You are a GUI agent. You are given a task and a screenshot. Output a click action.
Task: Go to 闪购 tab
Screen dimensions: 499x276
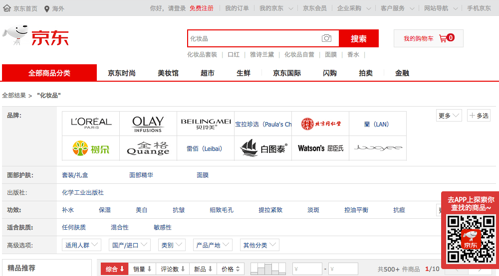click(x=330, y=73)
